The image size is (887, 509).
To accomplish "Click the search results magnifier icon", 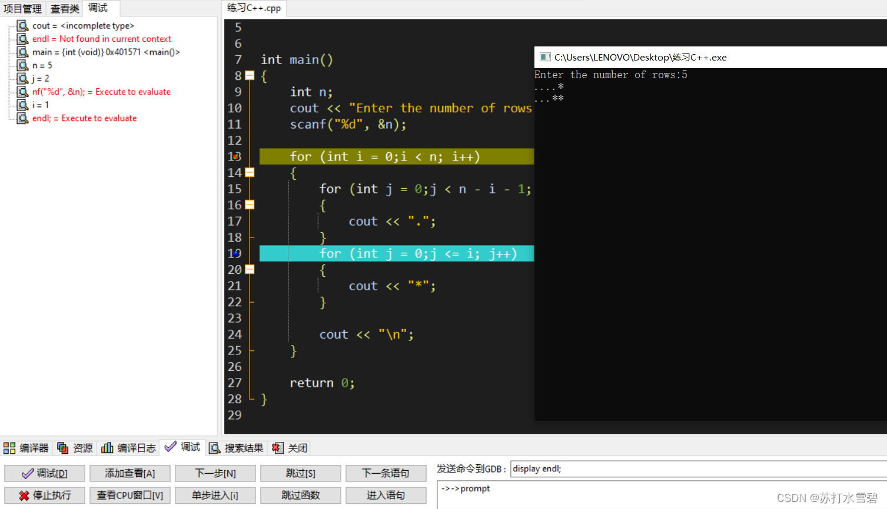I will click(215, 448).
